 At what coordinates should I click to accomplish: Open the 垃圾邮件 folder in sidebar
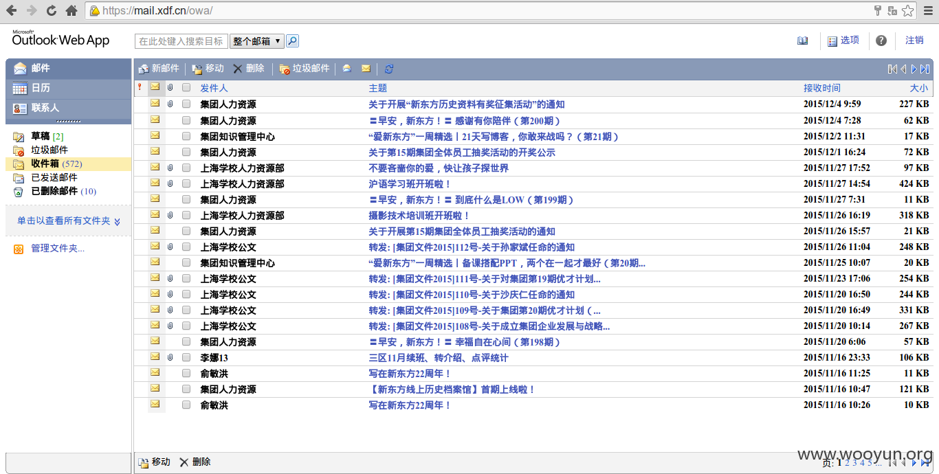(49, 150)
